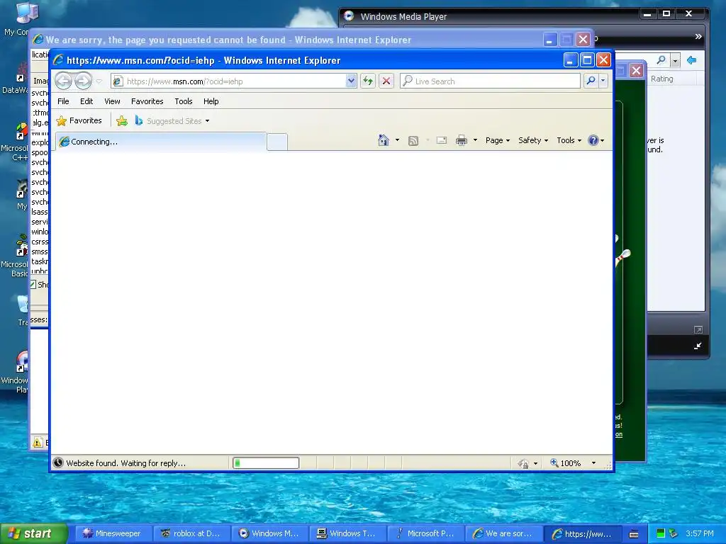
Task: Open the File menu
Action: coord(63,101)
